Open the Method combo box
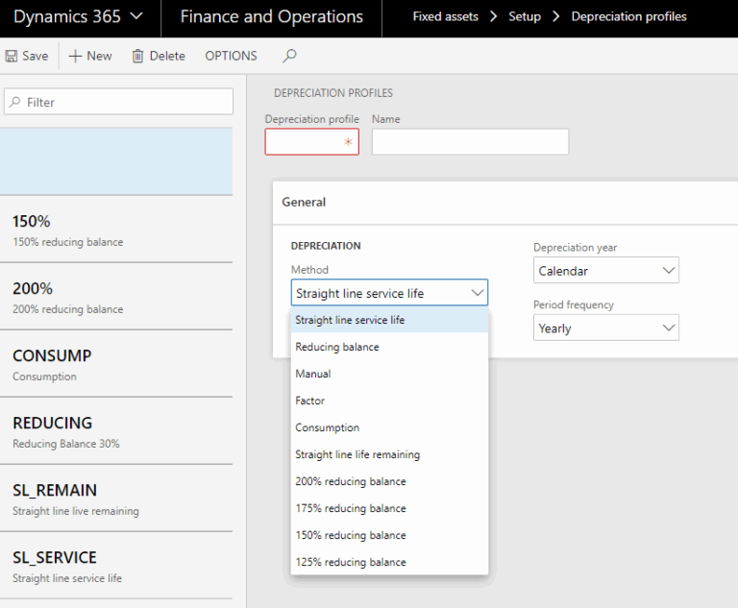Screen dimensions: 738x608 pyautogui.click(x=389, y=293)
